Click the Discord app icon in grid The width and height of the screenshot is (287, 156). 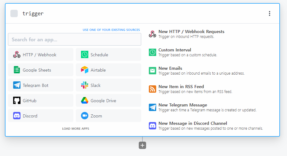17,116
